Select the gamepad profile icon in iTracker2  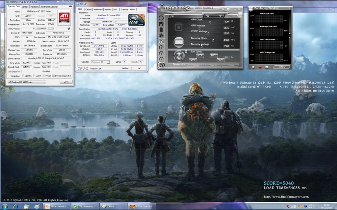click(x=161, y=24)
